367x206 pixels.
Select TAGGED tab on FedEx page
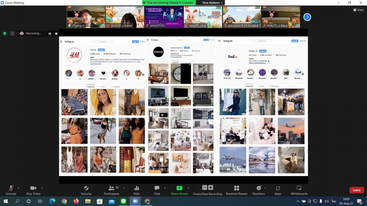274,86
